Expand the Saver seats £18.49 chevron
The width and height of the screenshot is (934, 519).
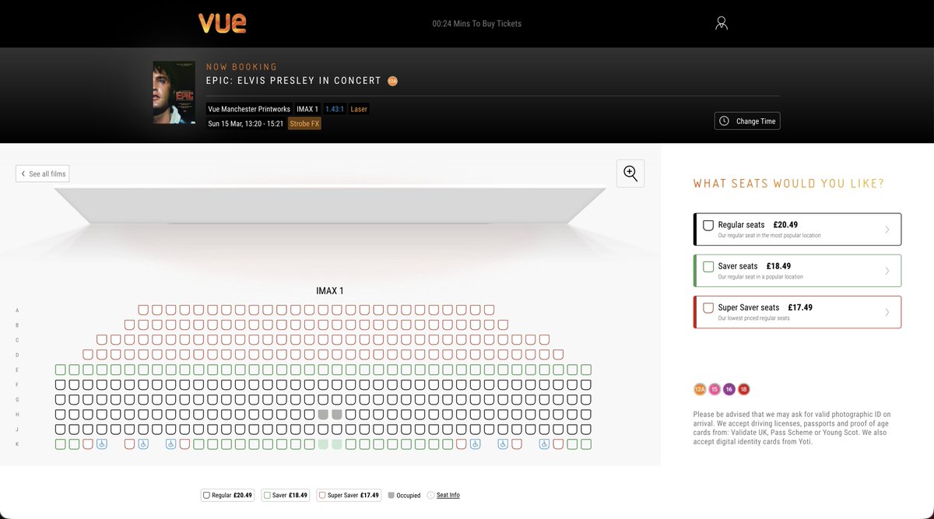(x=887, y=271)
